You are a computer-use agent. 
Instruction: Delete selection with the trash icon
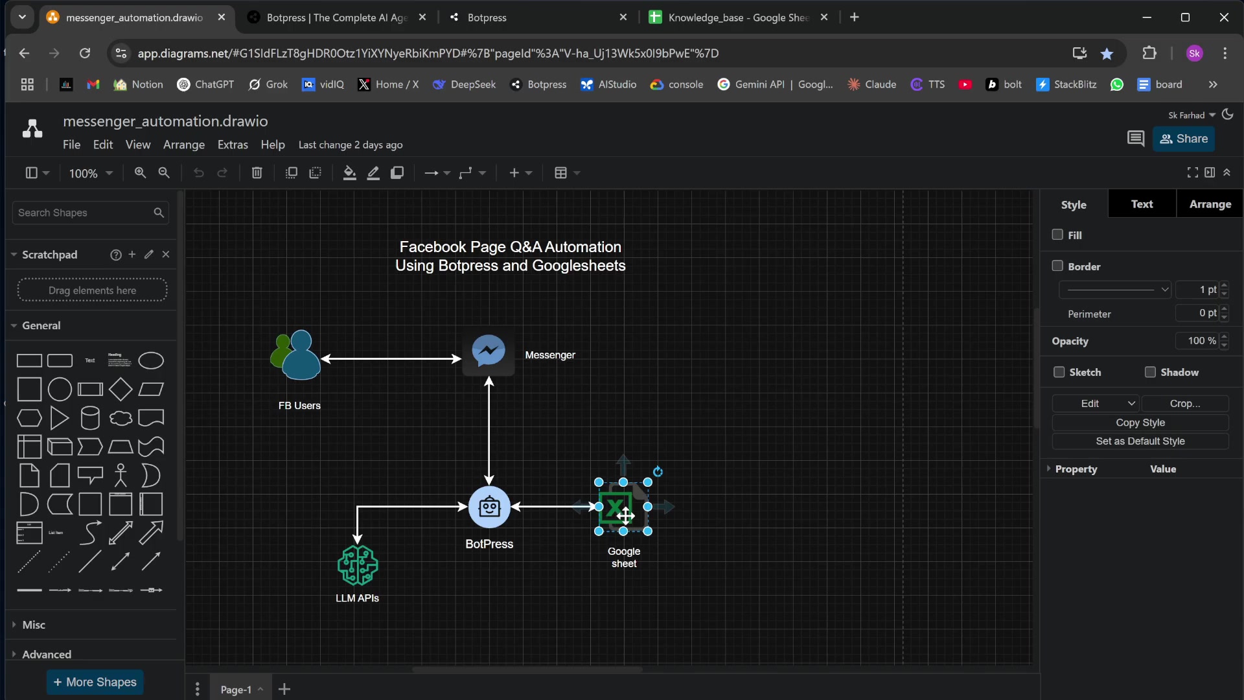point(257,173)
